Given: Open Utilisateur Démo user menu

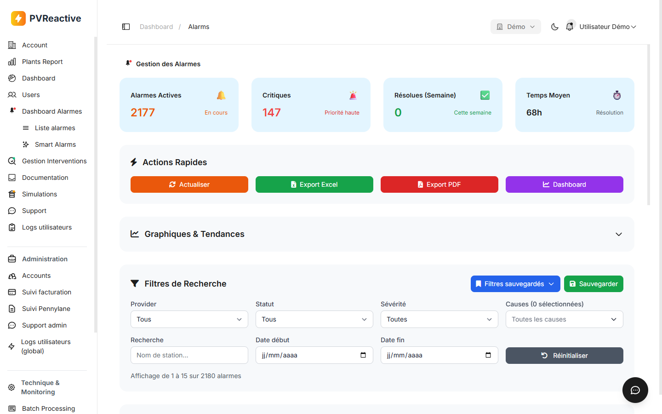Looking at the screenshot, I should (608, 27).
